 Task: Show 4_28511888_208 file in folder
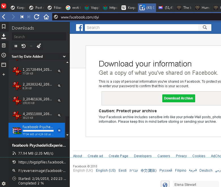tap(59, 115)
